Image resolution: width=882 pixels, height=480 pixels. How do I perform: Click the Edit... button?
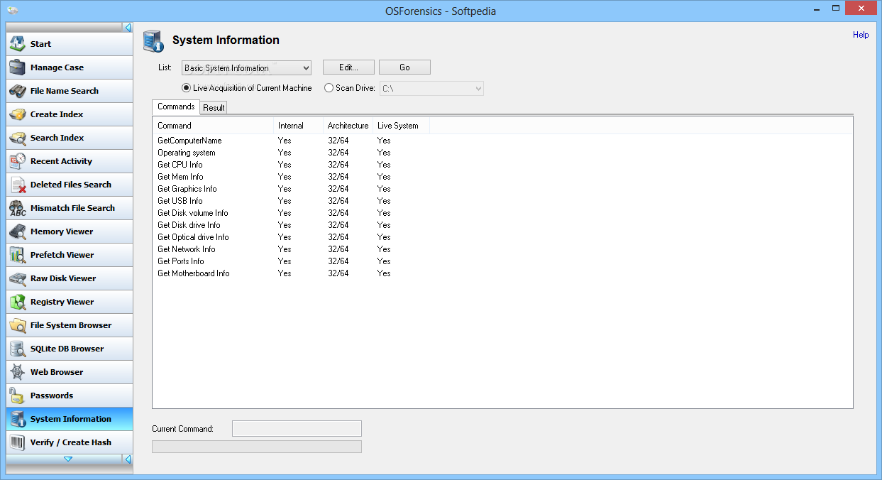(348, 67)
